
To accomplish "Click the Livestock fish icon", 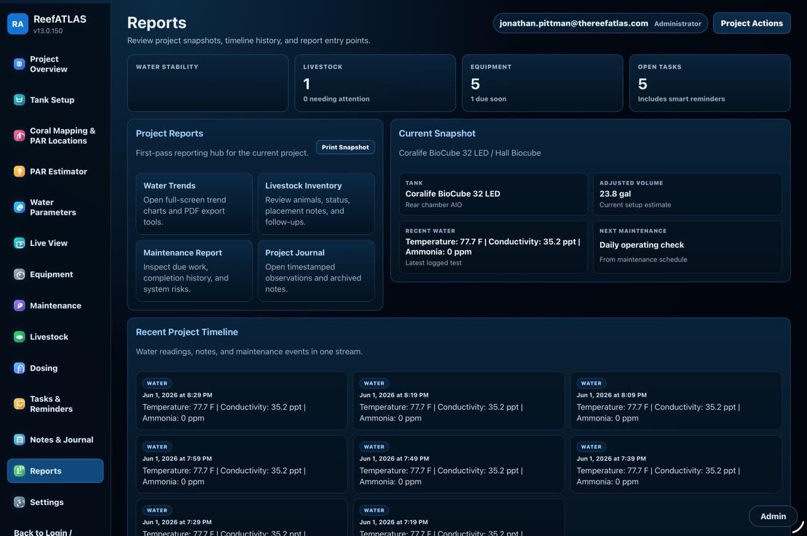I will coord(20,337).
